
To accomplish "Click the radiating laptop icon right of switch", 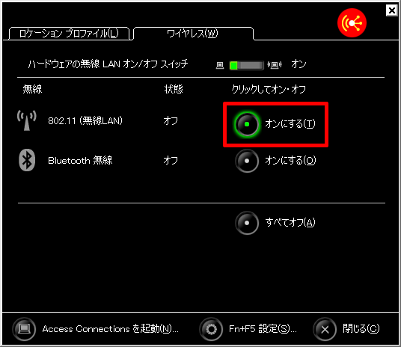I will [275, 65].
